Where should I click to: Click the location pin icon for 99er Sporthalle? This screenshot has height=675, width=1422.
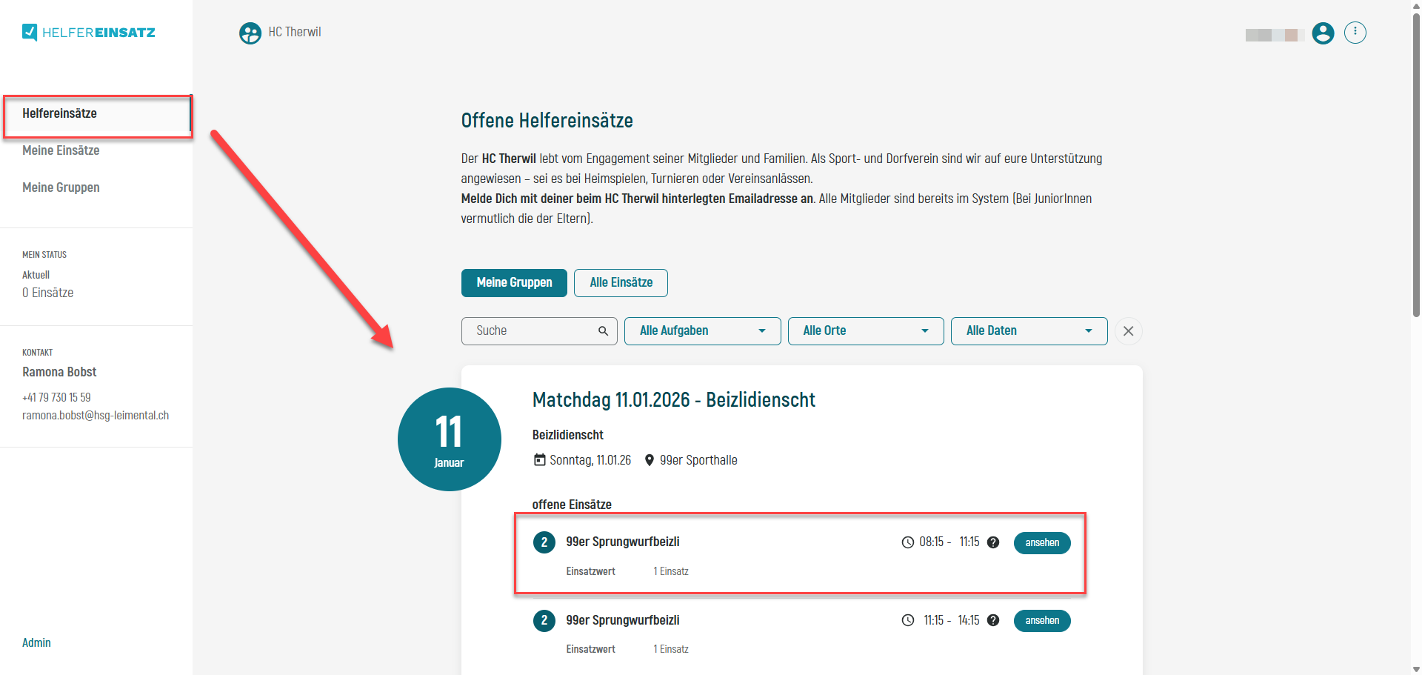(x=650, y=460)
